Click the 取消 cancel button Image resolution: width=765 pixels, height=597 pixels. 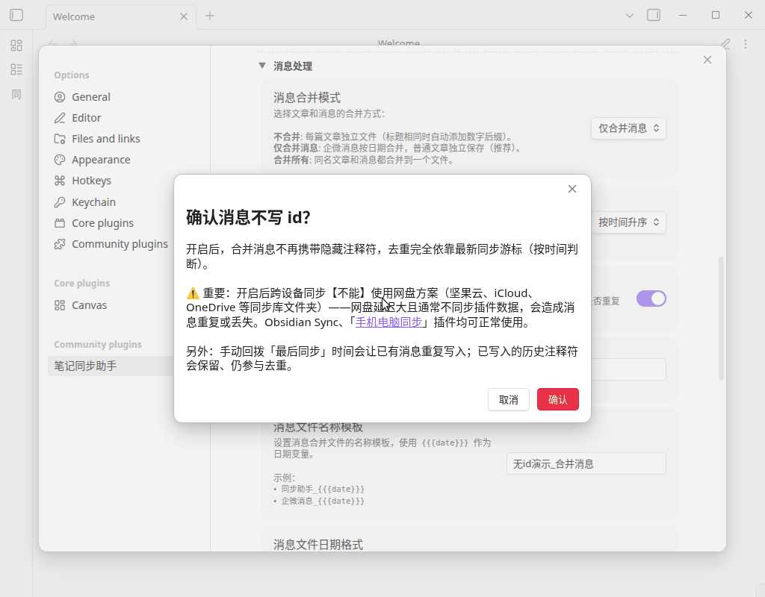508,400
